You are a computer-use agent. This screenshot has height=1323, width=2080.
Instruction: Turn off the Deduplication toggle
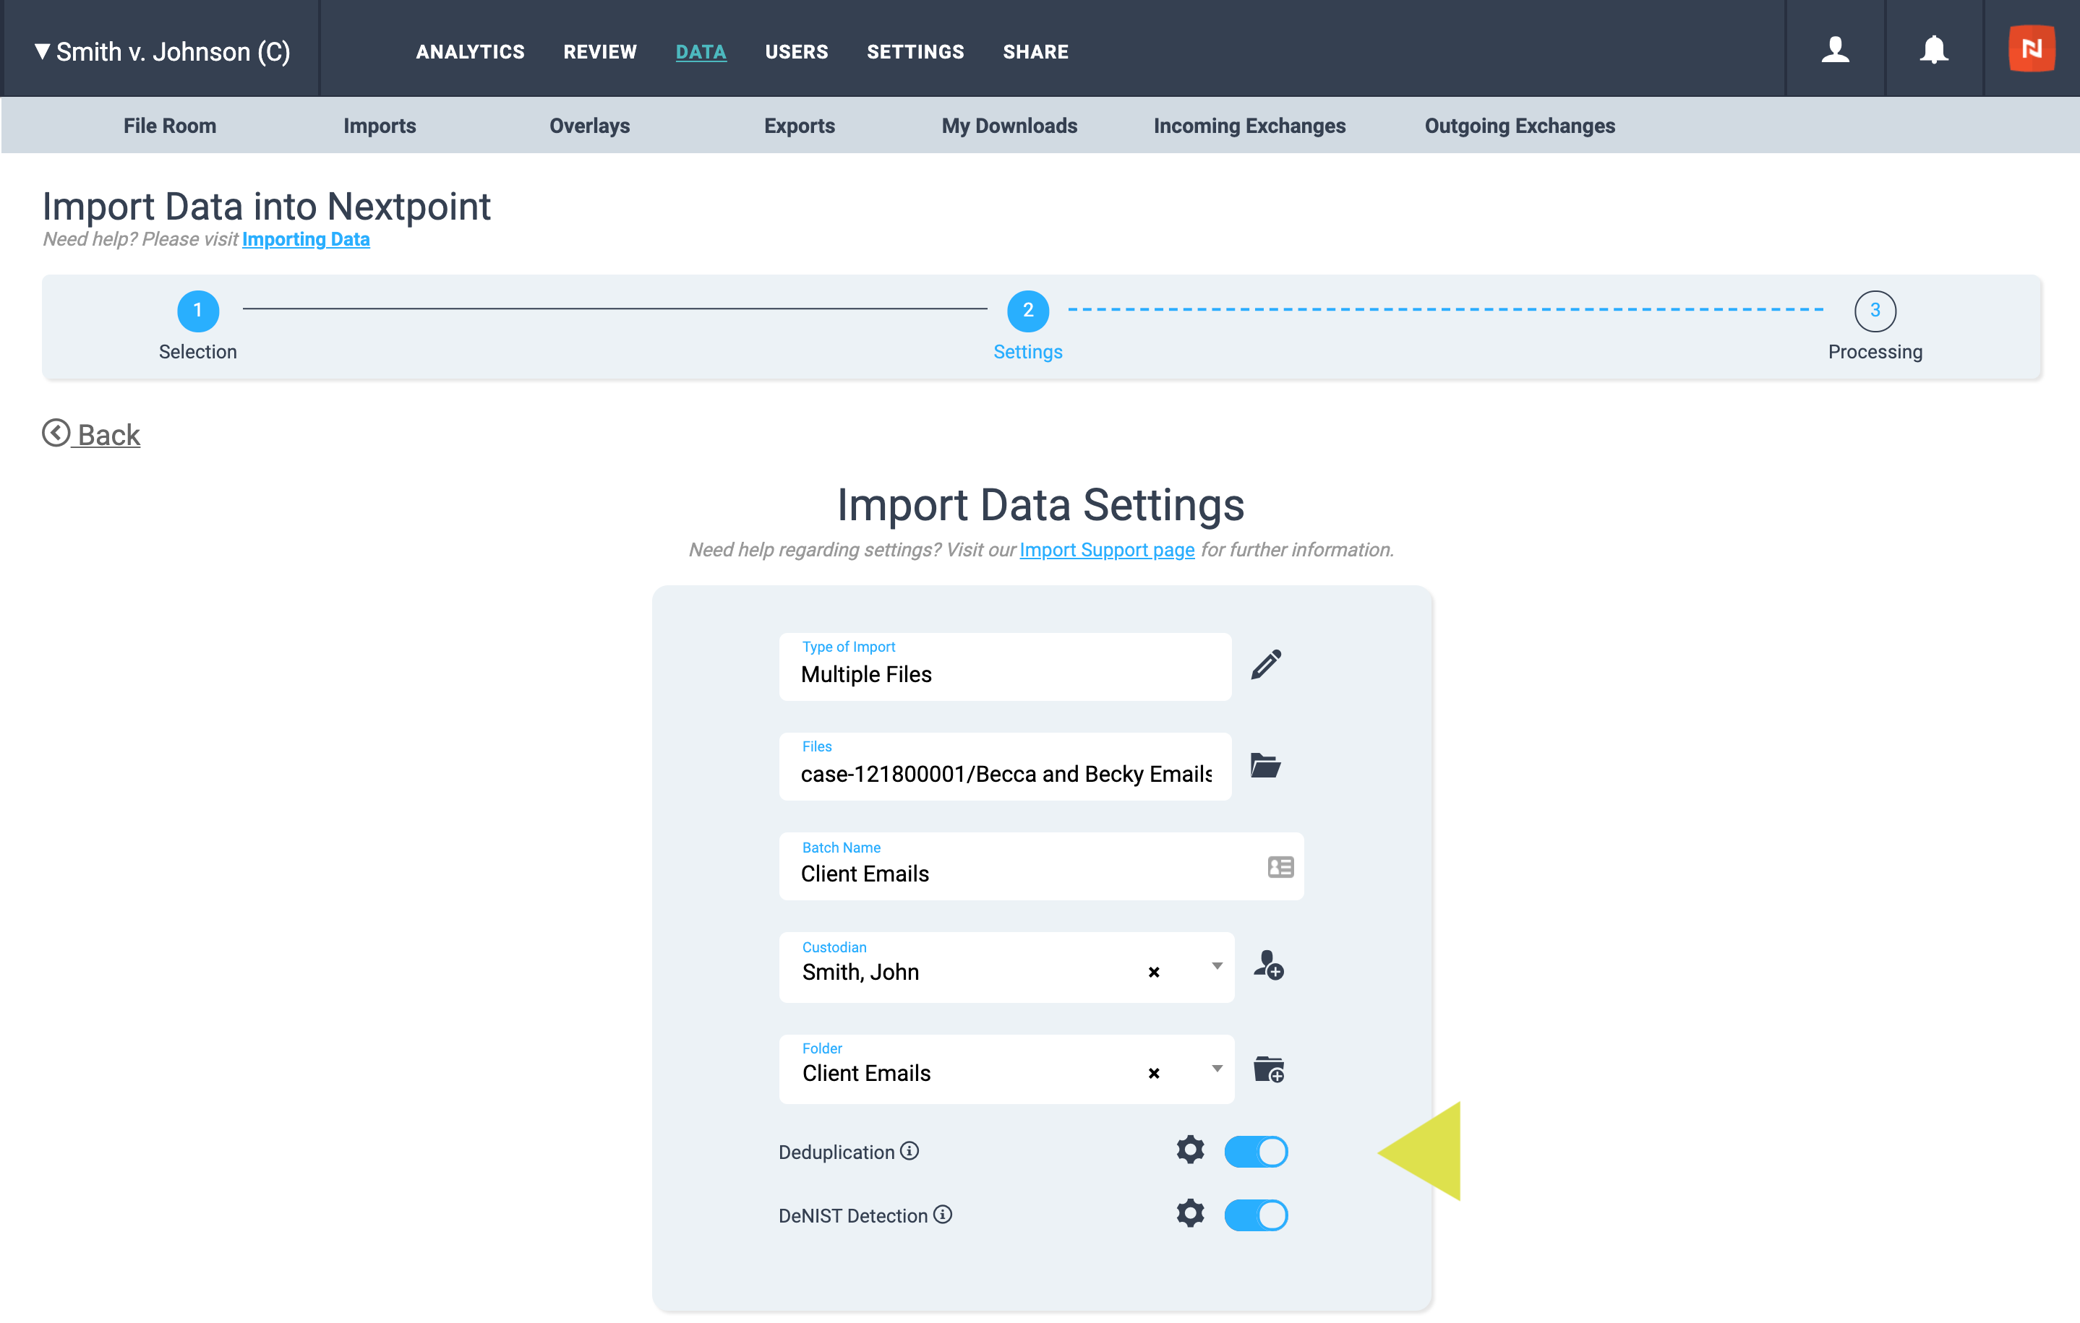point(1256,1151)
